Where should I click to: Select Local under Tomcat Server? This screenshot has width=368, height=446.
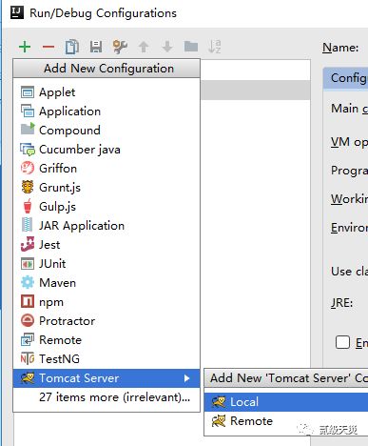(x=286, y=402)
